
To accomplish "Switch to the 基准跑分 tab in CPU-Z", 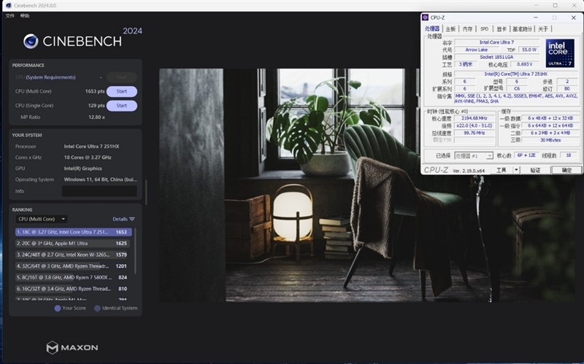I will [x=522, y=28].
